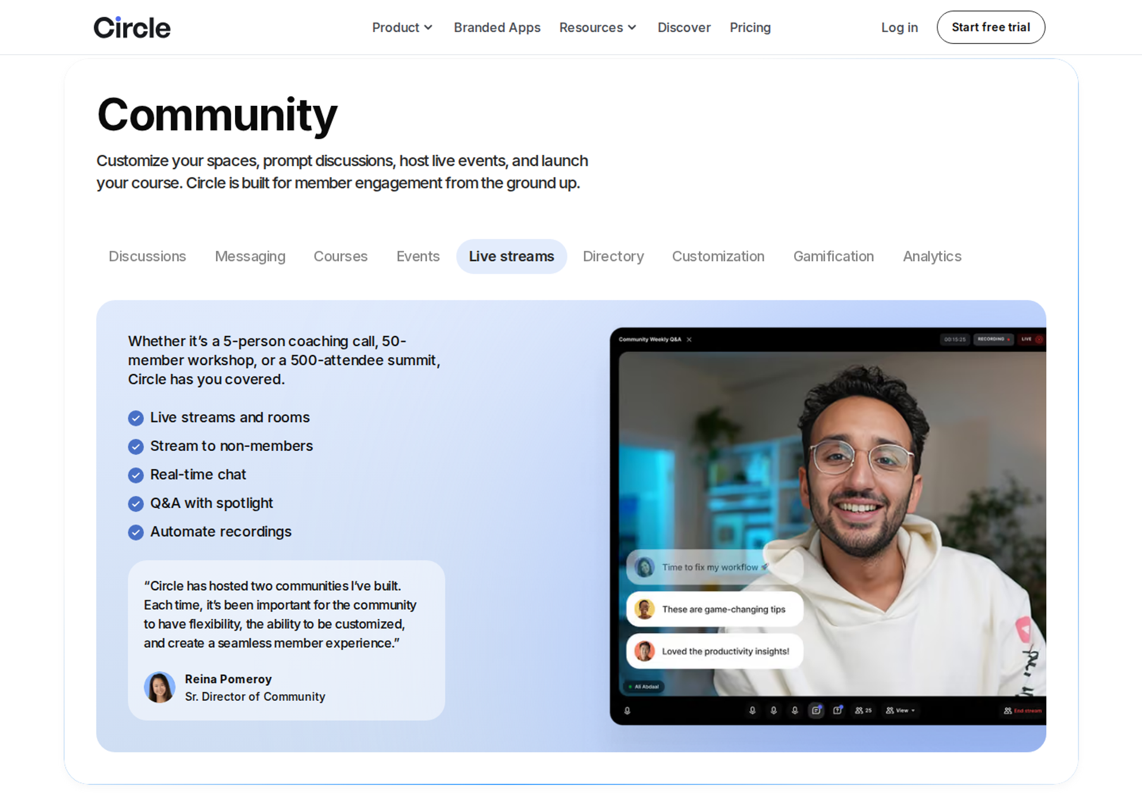The height and width of the screenshot is (793, 1142).
Task: Show the Customization tab
Action: coord(718,256)
